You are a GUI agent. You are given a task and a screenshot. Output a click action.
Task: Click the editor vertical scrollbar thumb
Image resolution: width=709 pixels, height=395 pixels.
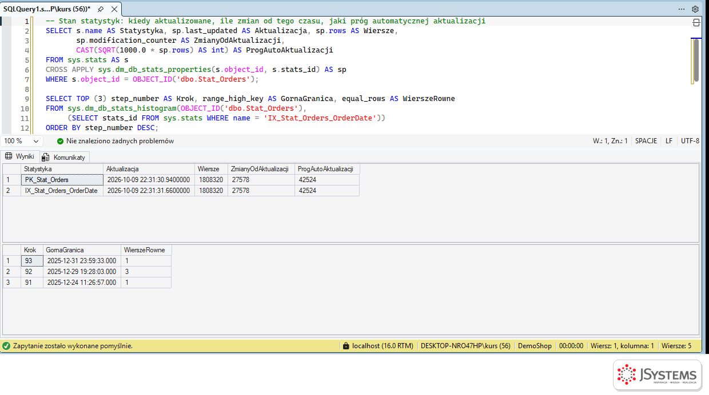[x=696, y=61]
